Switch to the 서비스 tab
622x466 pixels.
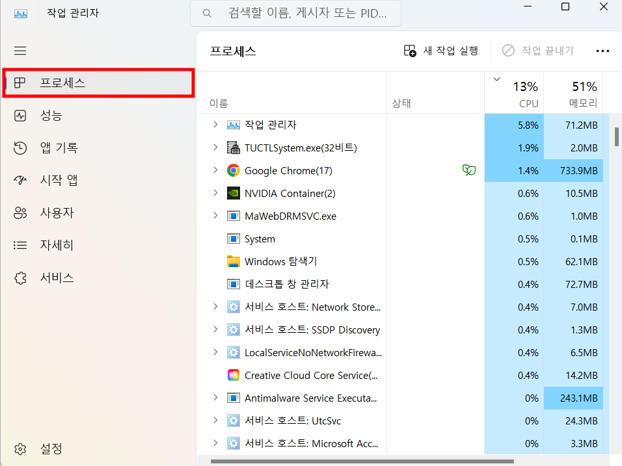pos(98,278)
